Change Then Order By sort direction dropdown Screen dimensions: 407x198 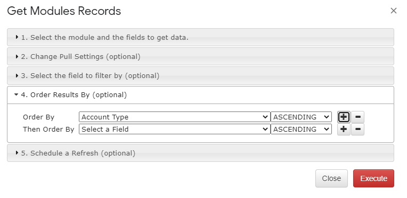click(301, 129)
